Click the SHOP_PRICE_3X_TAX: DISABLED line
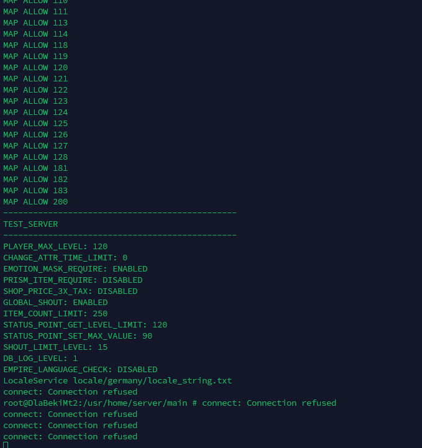 [x=70, y=291]
